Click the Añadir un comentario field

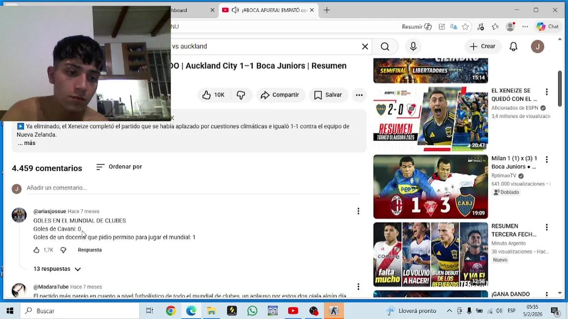[194, 188]
